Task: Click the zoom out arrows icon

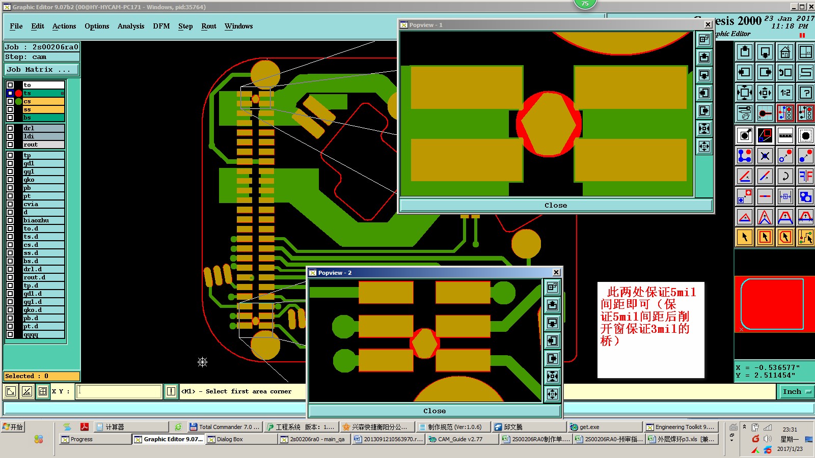Action: [x=765, y=93]
